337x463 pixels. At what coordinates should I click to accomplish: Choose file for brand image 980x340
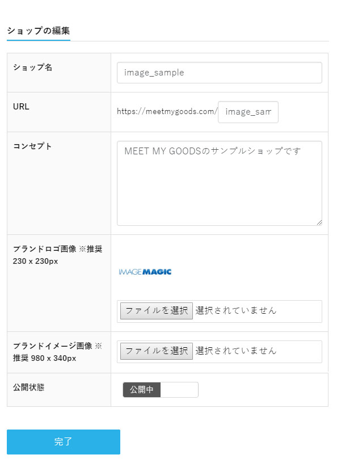click(x=157, y=351)
